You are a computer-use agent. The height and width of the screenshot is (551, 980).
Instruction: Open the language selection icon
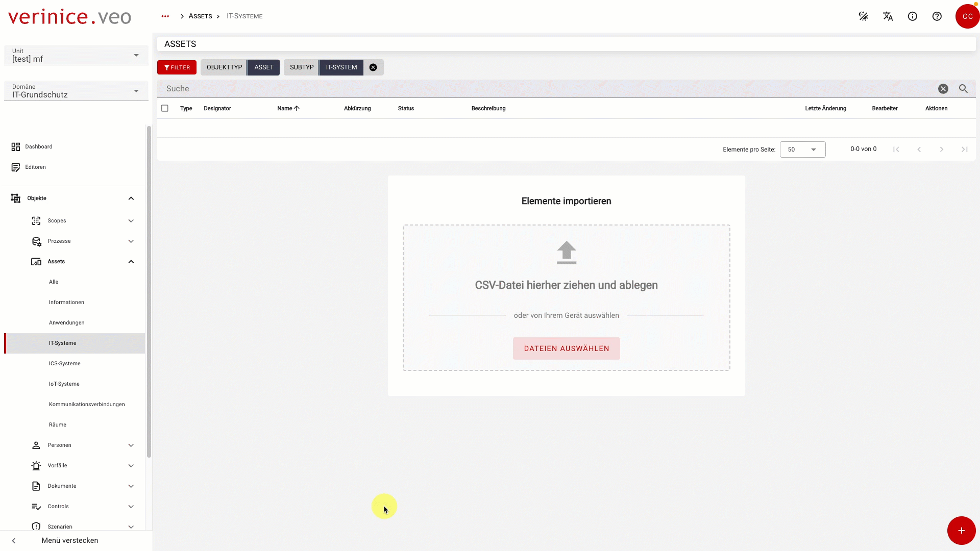888,16
